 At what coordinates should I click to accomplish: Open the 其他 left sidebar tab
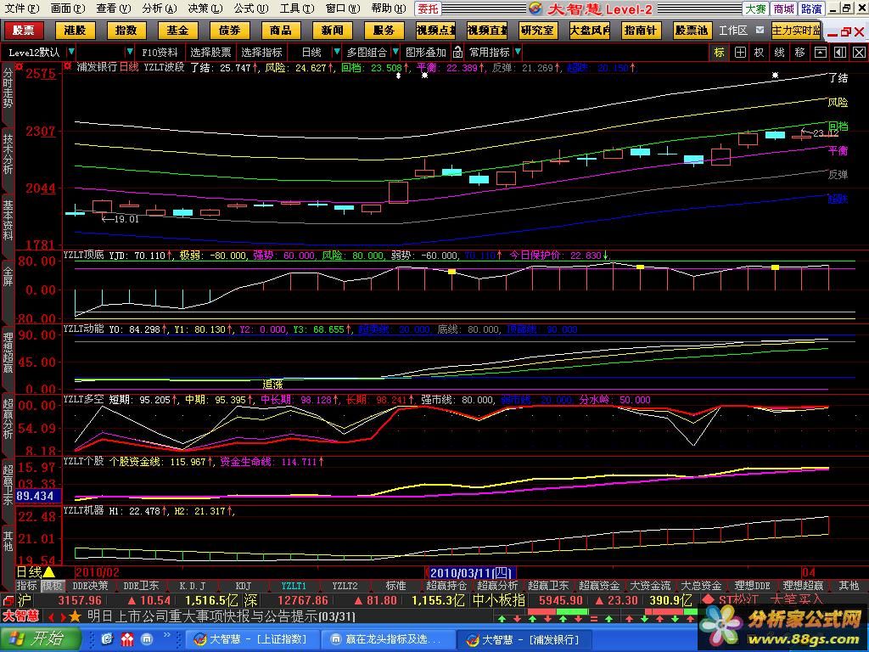[7, 541]
